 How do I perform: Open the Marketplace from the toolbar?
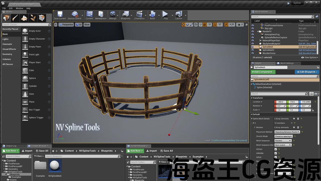coord(101,15)
